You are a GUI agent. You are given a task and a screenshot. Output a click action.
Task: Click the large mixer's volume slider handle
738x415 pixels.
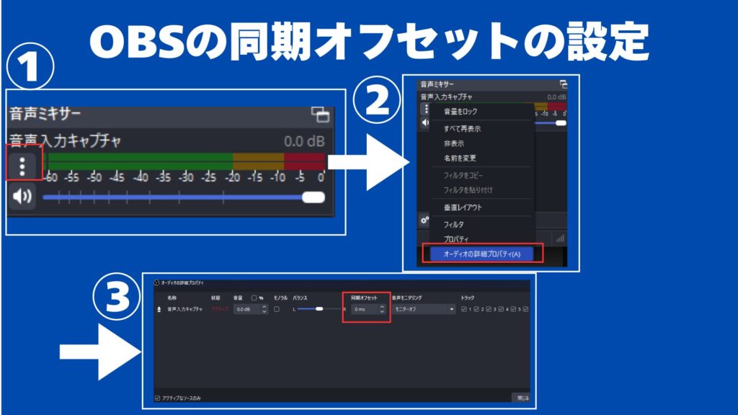[313, 197]
